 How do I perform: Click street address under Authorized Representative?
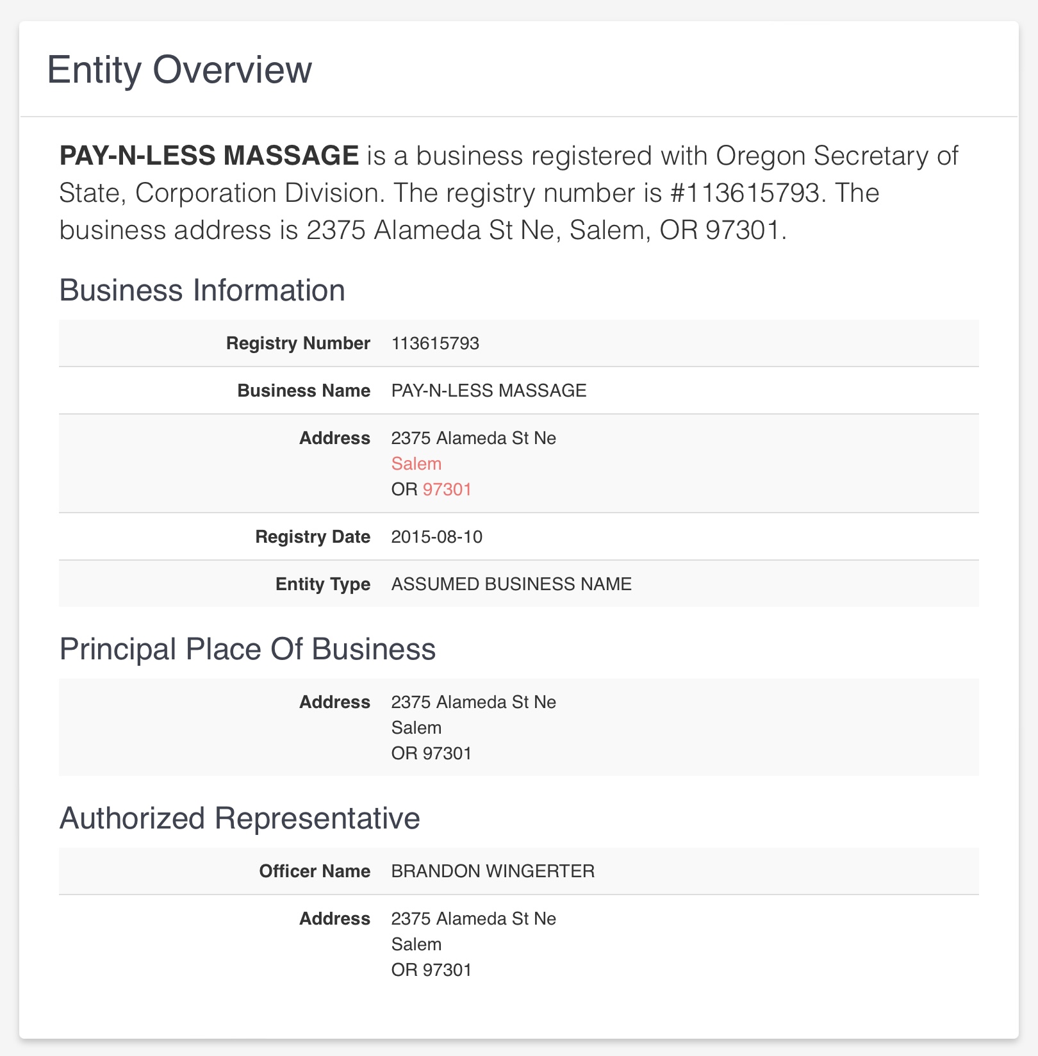[474, 919]
